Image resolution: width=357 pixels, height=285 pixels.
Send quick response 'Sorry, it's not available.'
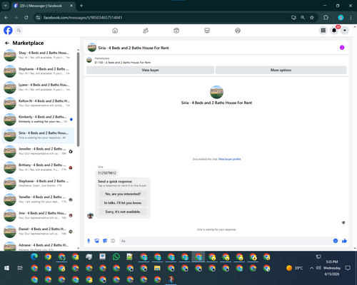click(123, 212)
